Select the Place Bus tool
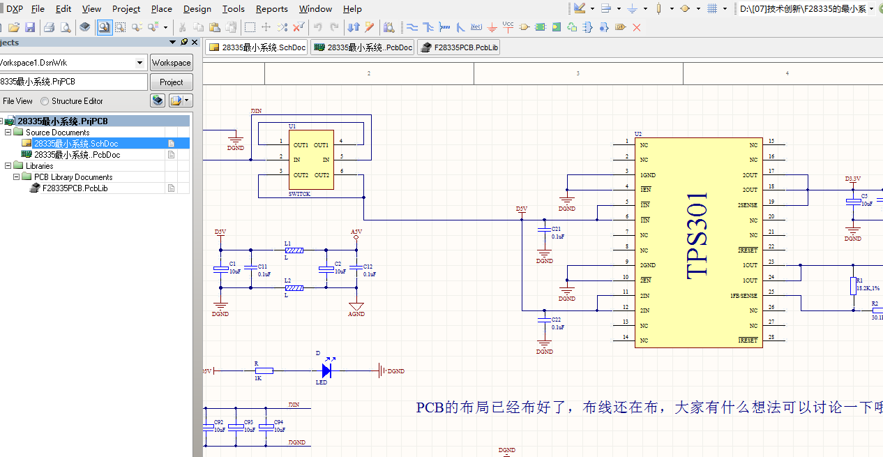Image resolution: width=883 pixels, height=457 pixels. click(428, 27)
